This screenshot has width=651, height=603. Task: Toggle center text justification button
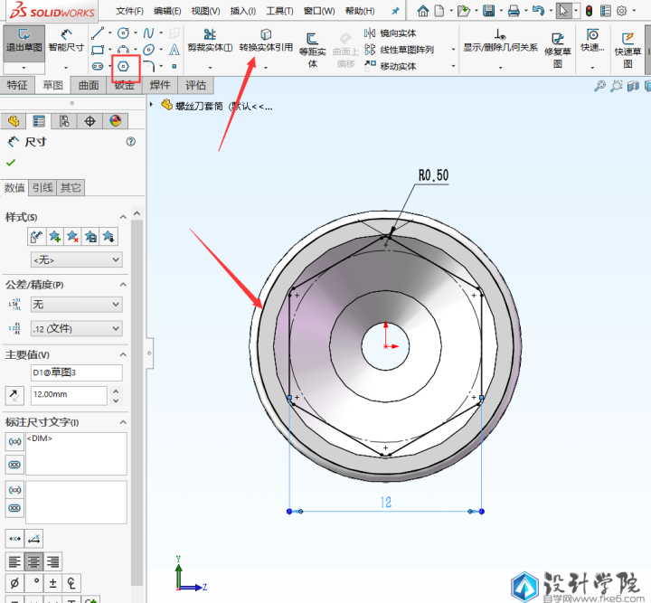(x=34, y=561)
